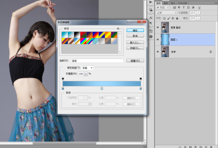Screen dimensions: 218x148
Task: Select the 图层 1 layer thumbnail
Action: 165,40
